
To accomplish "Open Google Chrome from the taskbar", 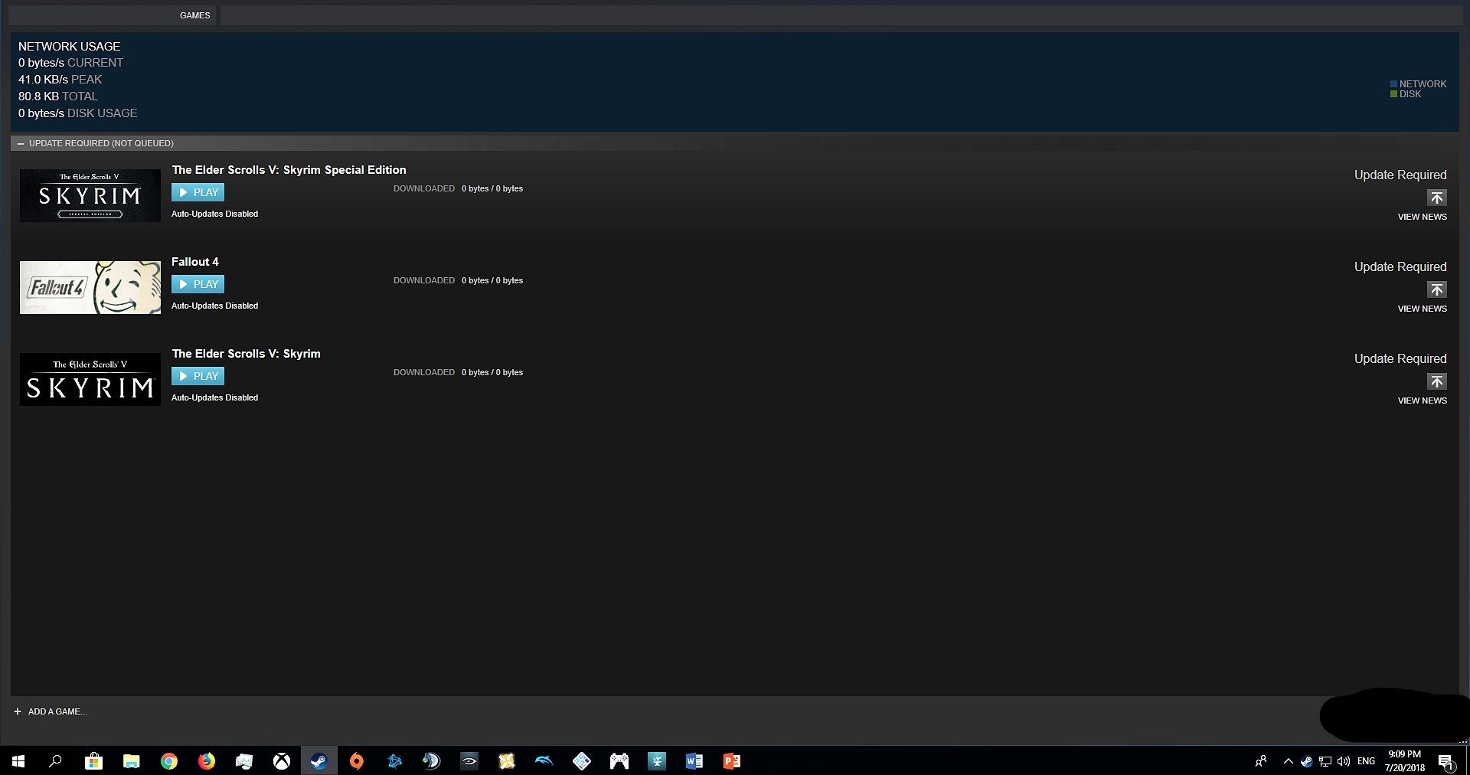I will coord(169,761).
